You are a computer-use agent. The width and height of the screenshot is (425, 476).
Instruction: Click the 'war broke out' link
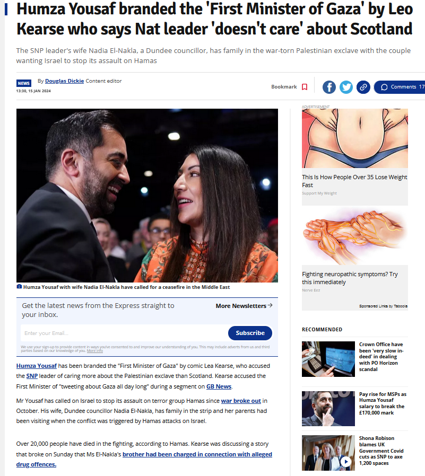[241, 401]
